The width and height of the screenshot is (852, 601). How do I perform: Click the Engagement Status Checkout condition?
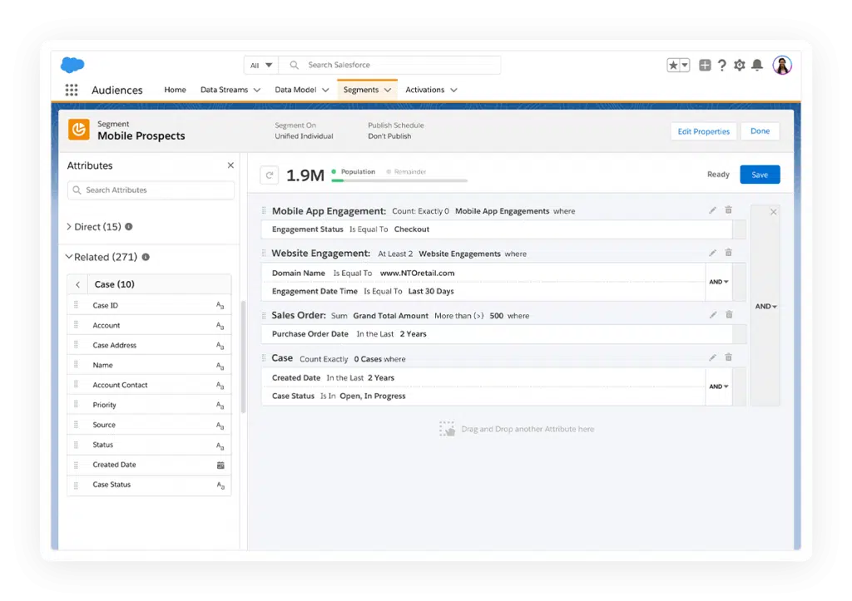[x=497, y=229]
